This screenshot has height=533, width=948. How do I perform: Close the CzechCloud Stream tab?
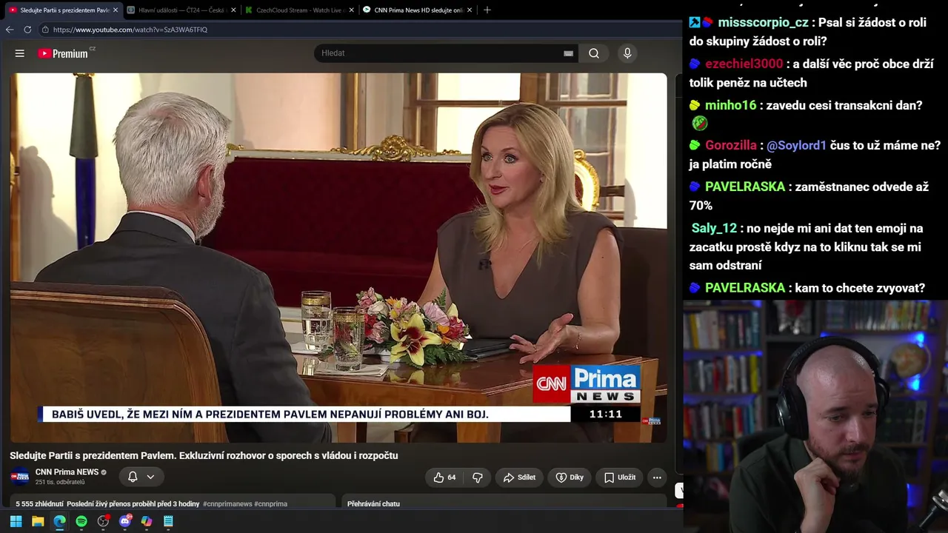(351, 10)
